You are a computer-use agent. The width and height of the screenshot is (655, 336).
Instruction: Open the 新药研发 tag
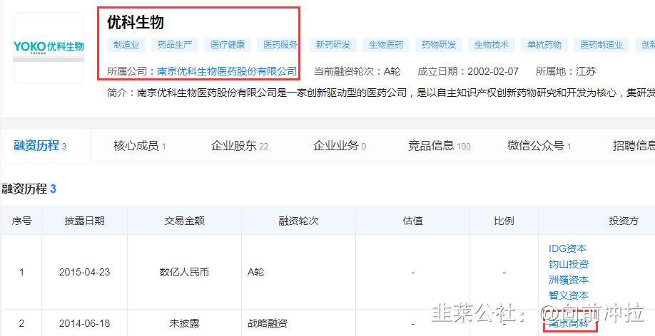333,45
